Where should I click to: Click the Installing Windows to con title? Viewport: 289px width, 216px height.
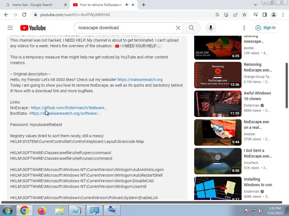point(258,182)
